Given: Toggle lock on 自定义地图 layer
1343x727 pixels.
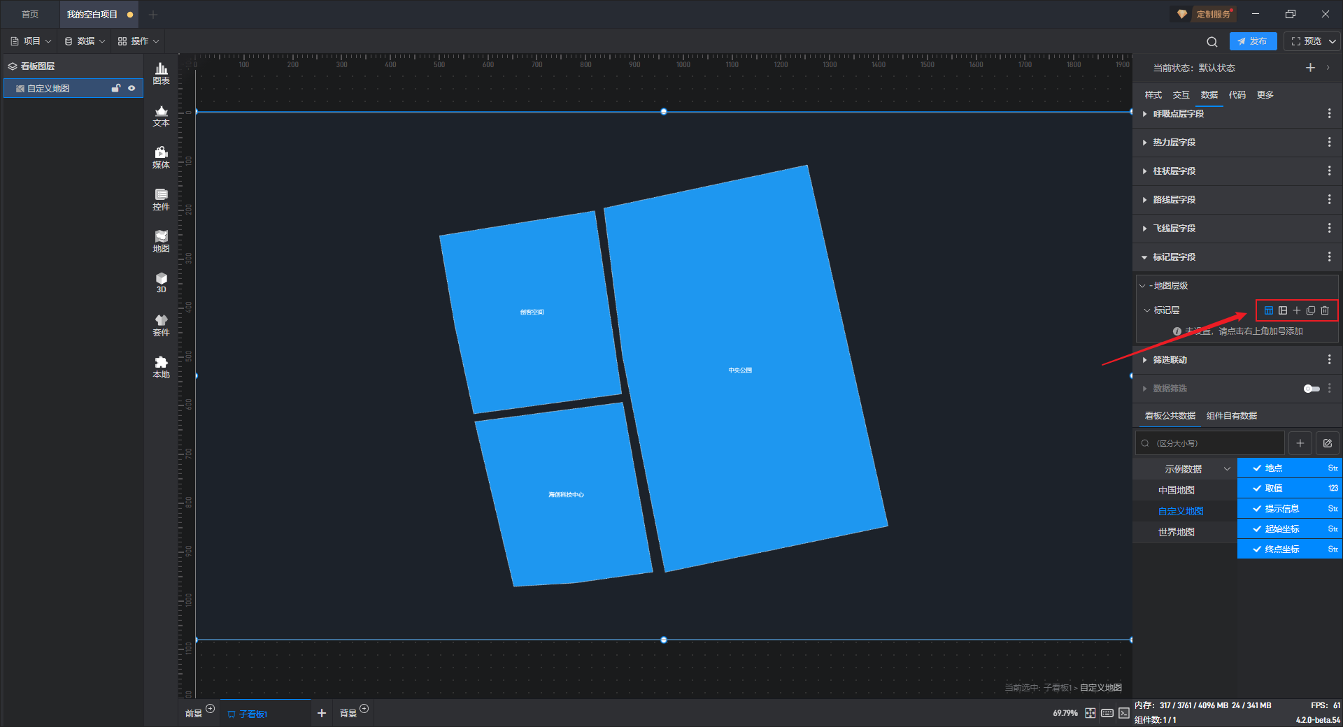Looking at the screenshot, I should (116, 88).
